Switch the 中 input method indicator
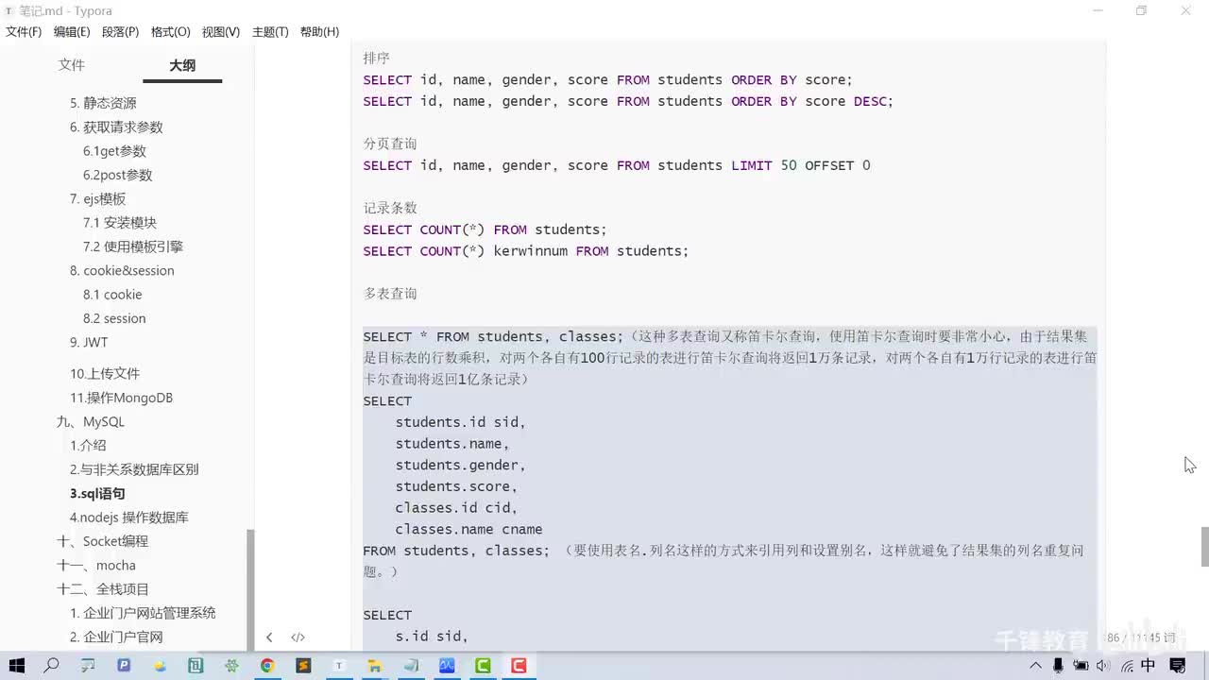Screen dimensions: 1209x680 click(x=1149, y=666)
